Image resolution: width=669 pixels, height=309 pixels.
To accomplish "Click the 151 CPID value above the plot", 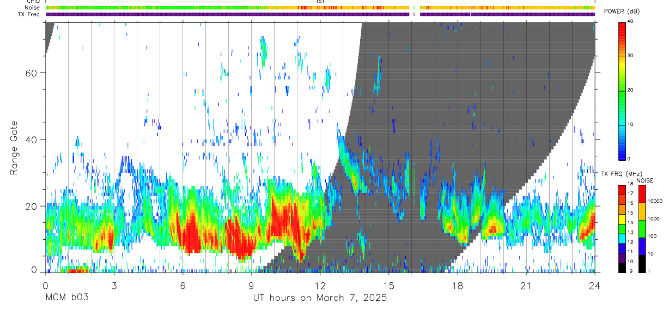I will (x=320, y=2).
